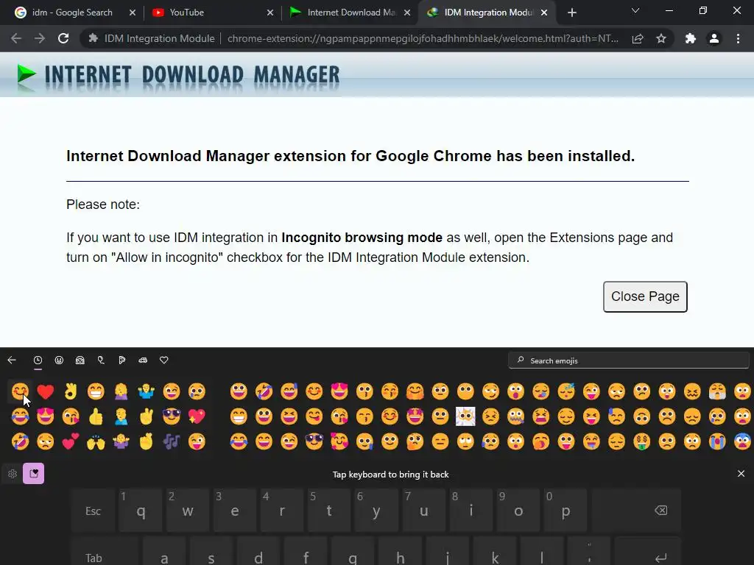
Task: Insert the crossed fingers emoji
Action: click(147, 441)
